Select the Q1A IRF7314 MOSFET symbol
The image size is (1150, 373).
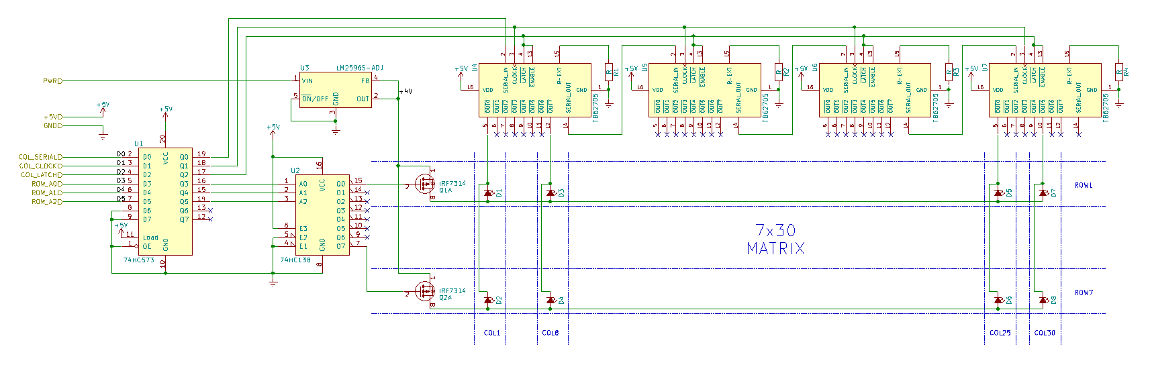(x=424, y=184)
